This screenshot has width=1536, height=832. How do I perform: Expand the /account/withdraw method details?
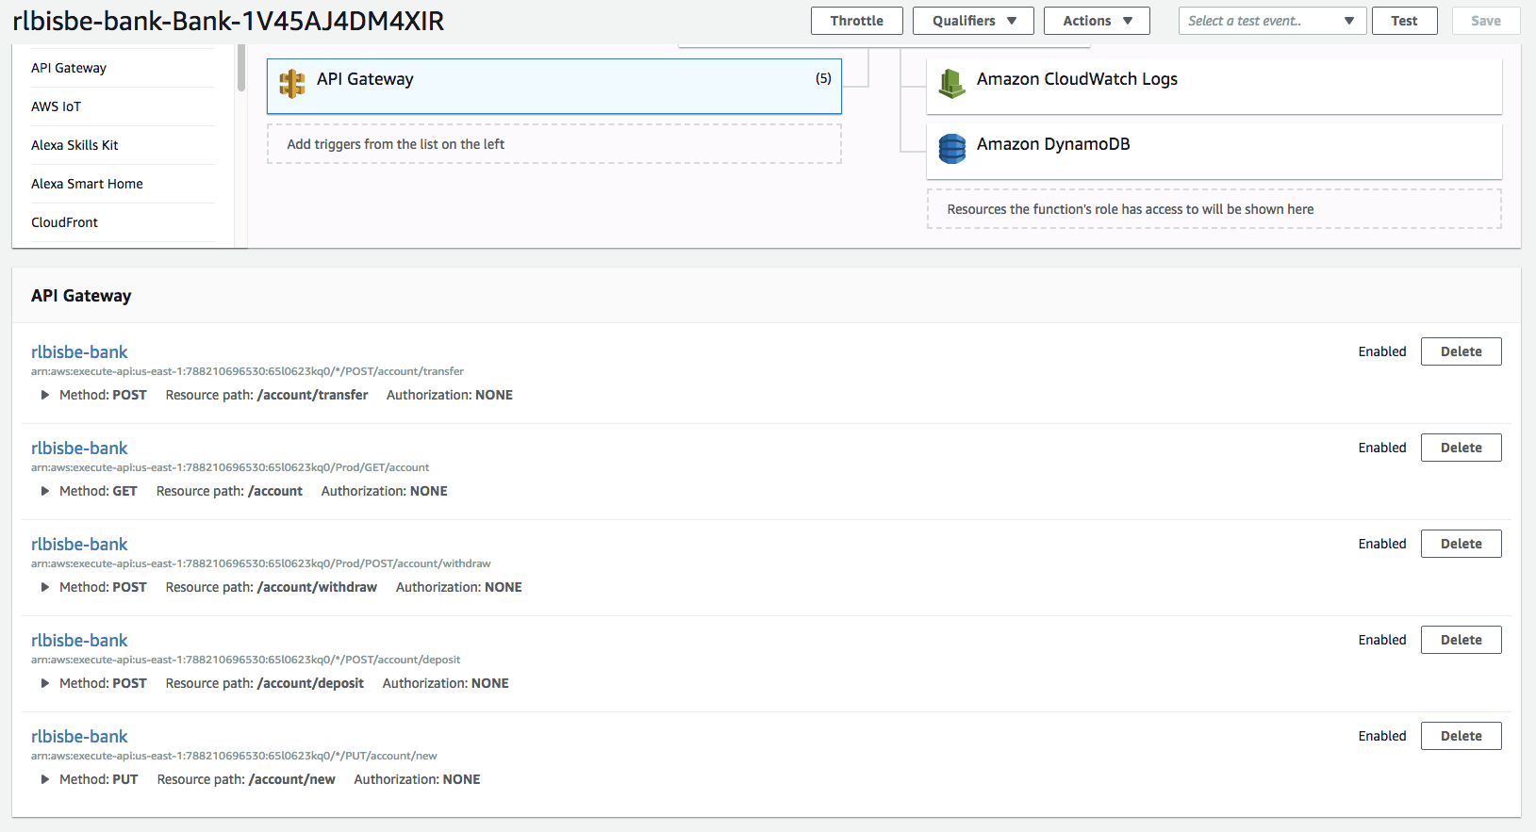(x=44, y=588)
